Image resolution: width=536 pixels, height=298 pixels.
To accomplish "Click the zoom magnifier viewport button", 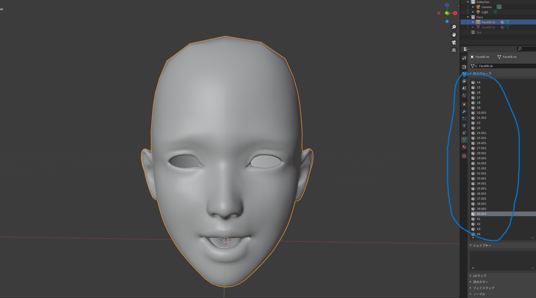I will tap(454, 27).
